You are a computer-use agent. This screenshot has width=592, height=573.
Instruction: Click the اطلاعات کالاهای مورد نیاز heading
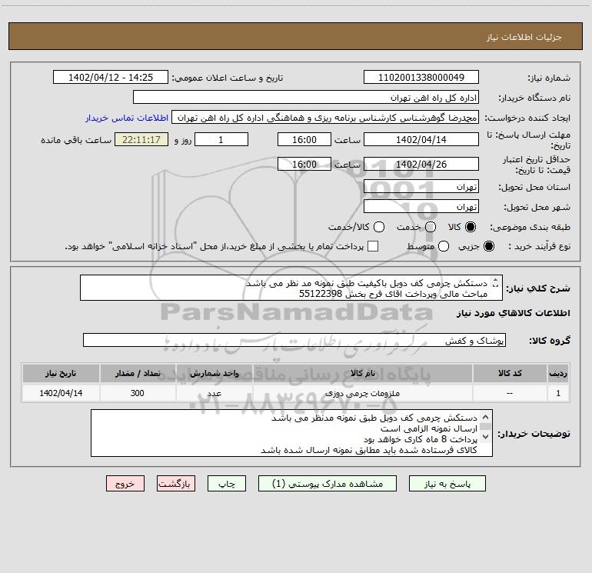click(514, 313)
